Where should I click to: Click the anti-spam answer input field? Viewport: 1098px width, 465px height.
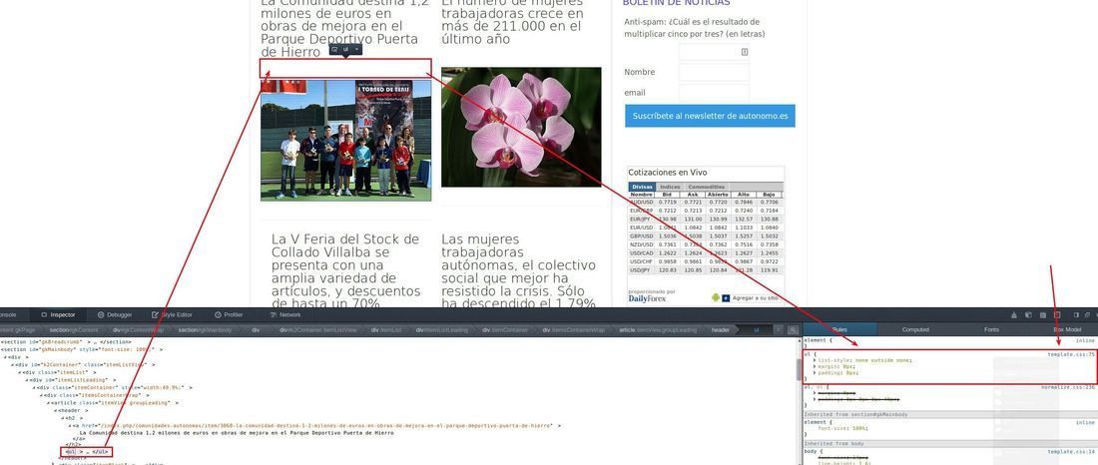point(714,52)
